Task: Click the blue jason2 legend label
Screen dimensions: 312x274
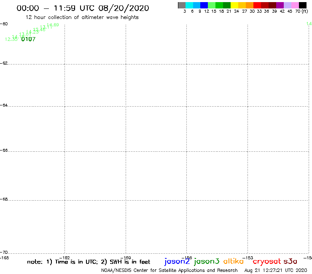Action: pyautogui.click(x=177, y=261)
